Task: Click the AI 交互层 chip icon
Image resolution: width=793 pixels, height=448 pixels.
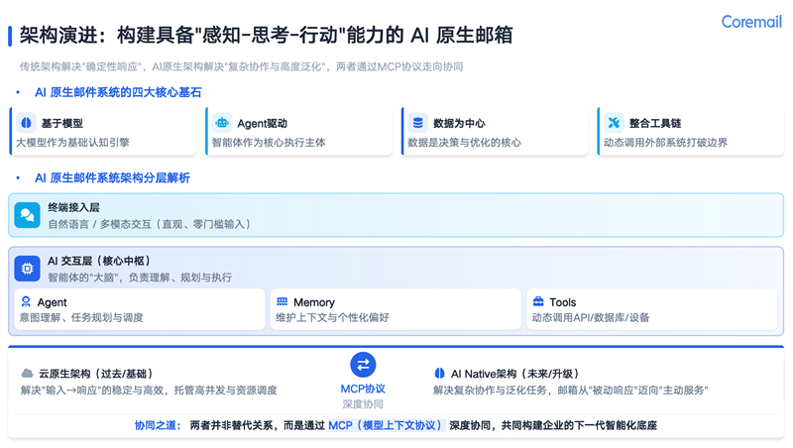Action: [x=28, y=268]
